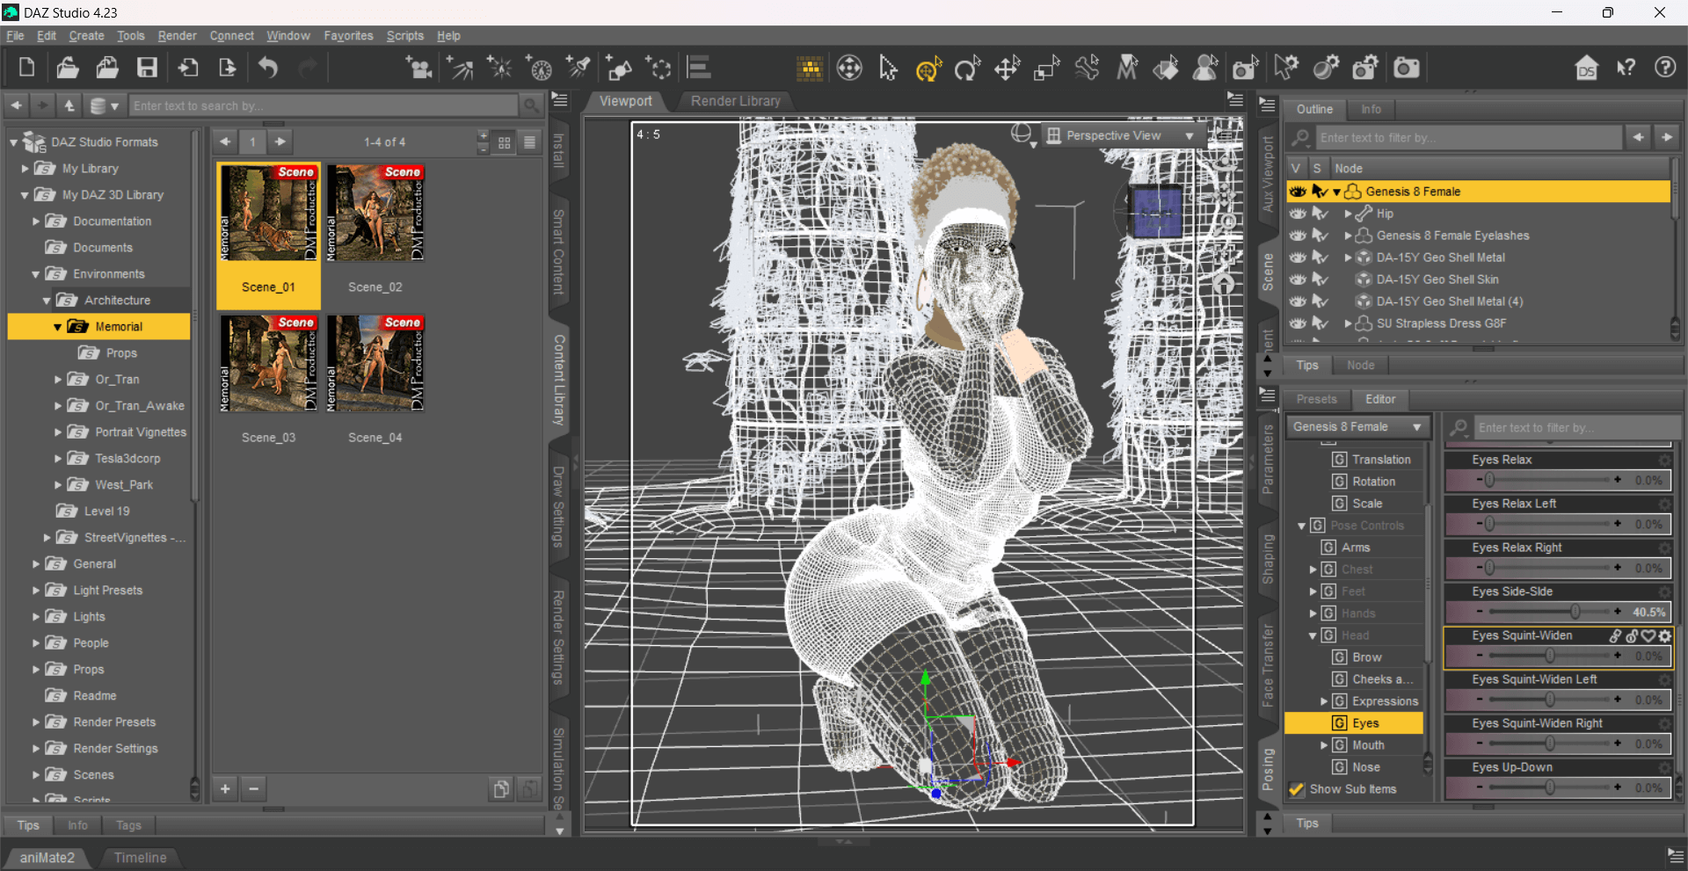Viewport: 1688px width, 871px height.
Task: Collapse the DAZ Studio Formats tree
Action: [13, 142]
